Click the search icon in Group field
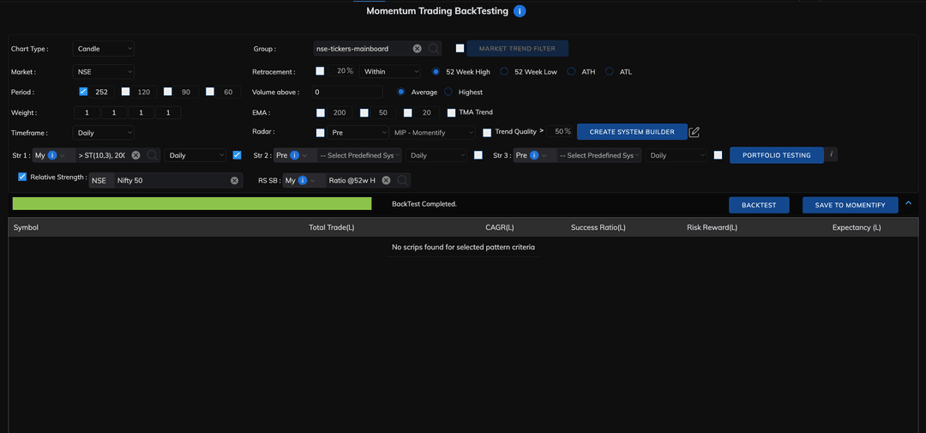Screen dimensions: 926x433 [434, 49]
